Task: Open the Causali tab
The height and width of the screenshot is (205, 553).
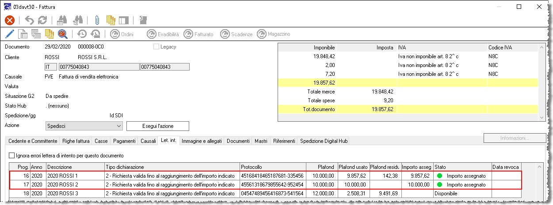Action: (148, 141)
